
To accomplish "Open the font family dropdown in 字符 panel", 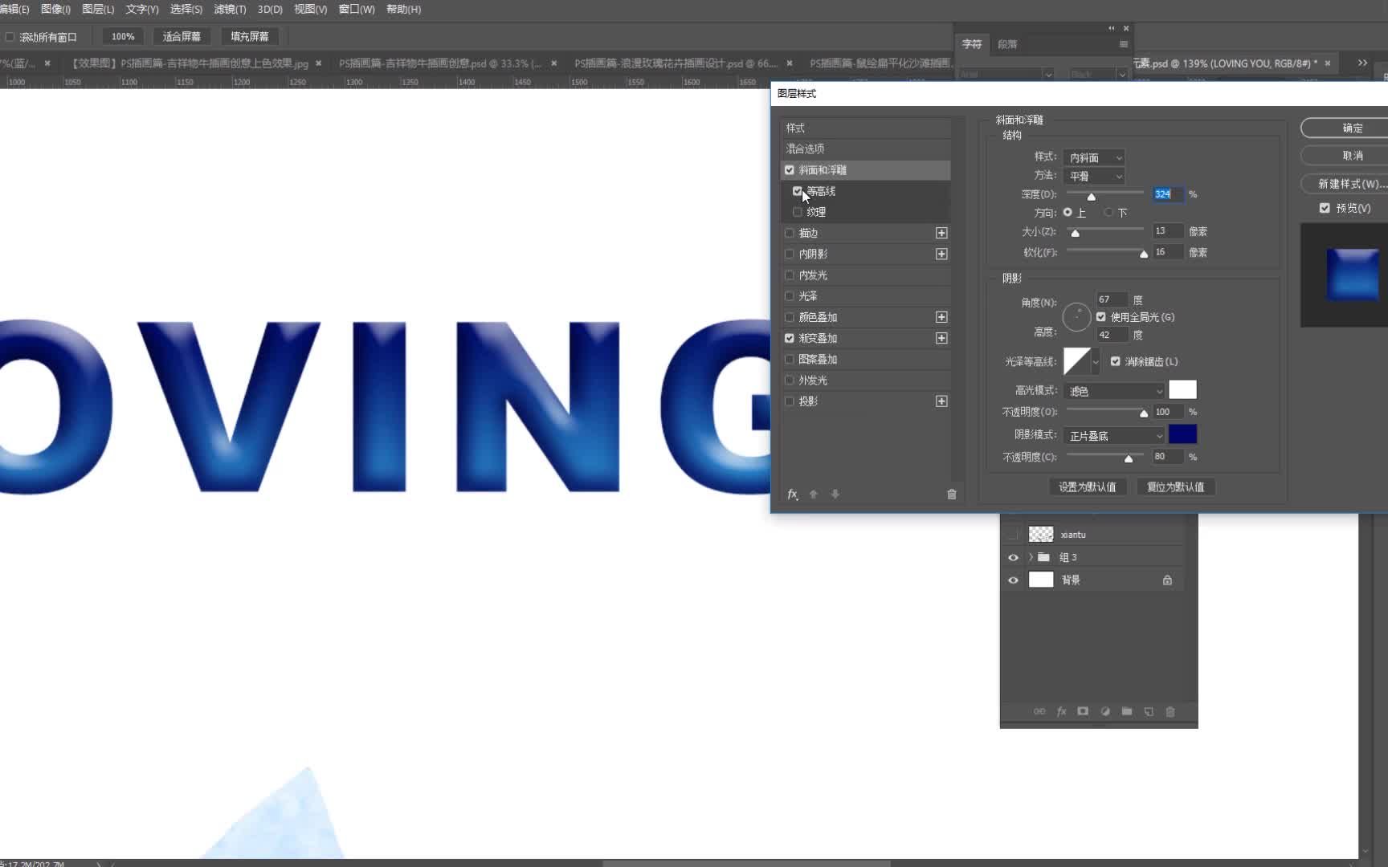I will (x=1047, y=74).
